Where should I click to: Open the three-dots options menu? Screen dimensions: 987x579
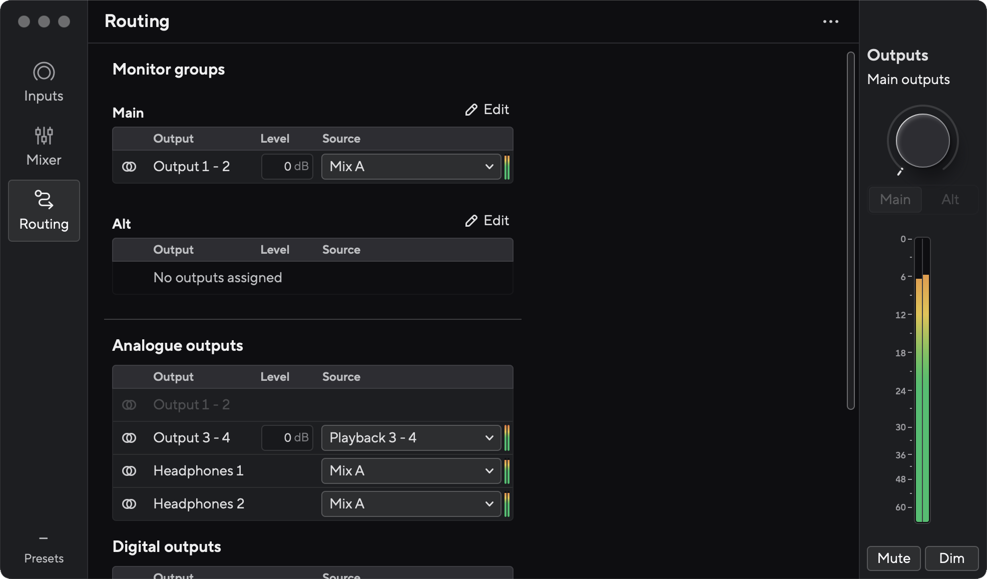click(x=830, y=22)
